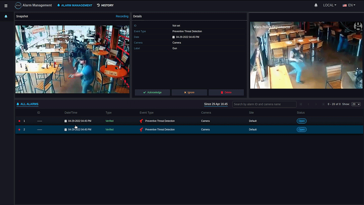Click gun threat icon in second alarm row
Screen dimensions: 364x205
point(141,129)
